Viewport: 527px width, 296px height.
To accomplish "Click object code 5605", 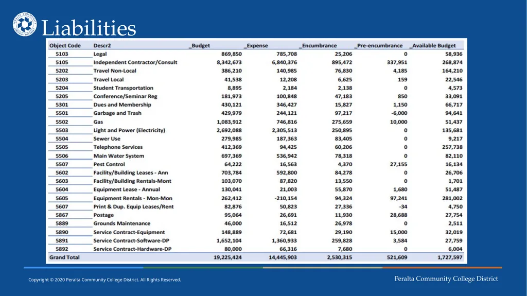I will click(x=62, y=198).
